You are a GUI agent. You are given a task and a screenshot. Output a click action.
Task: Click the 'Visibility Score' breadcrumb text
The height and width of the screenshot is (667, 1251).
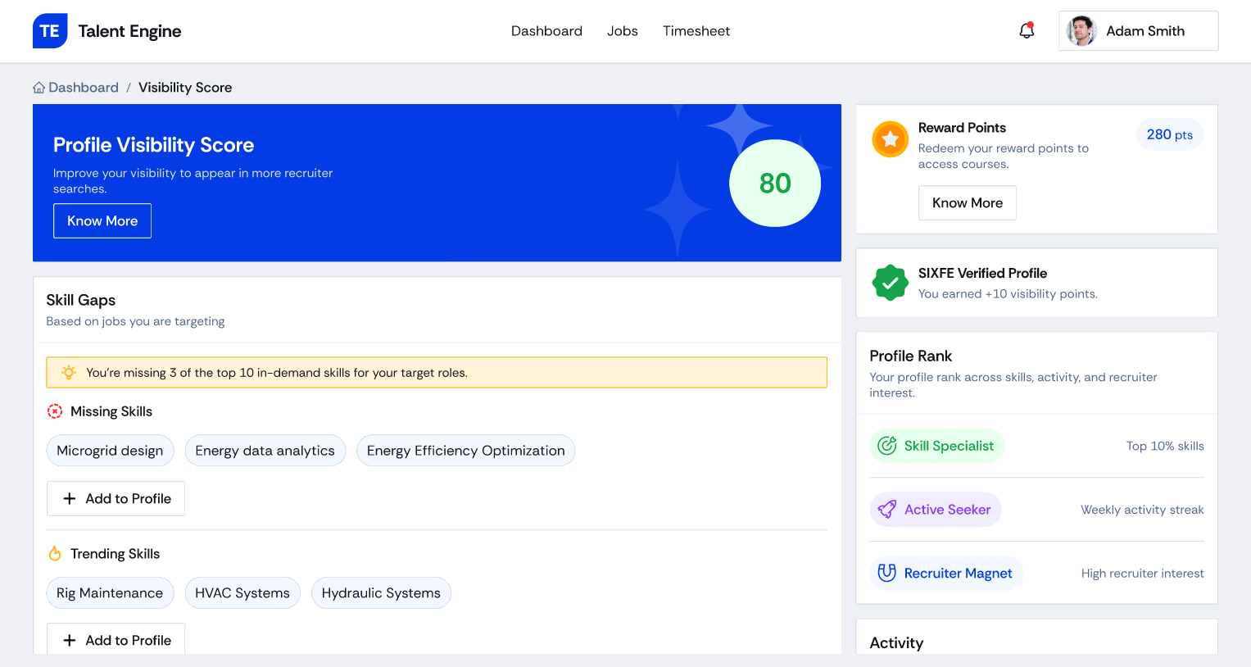[x=185, y=88]
